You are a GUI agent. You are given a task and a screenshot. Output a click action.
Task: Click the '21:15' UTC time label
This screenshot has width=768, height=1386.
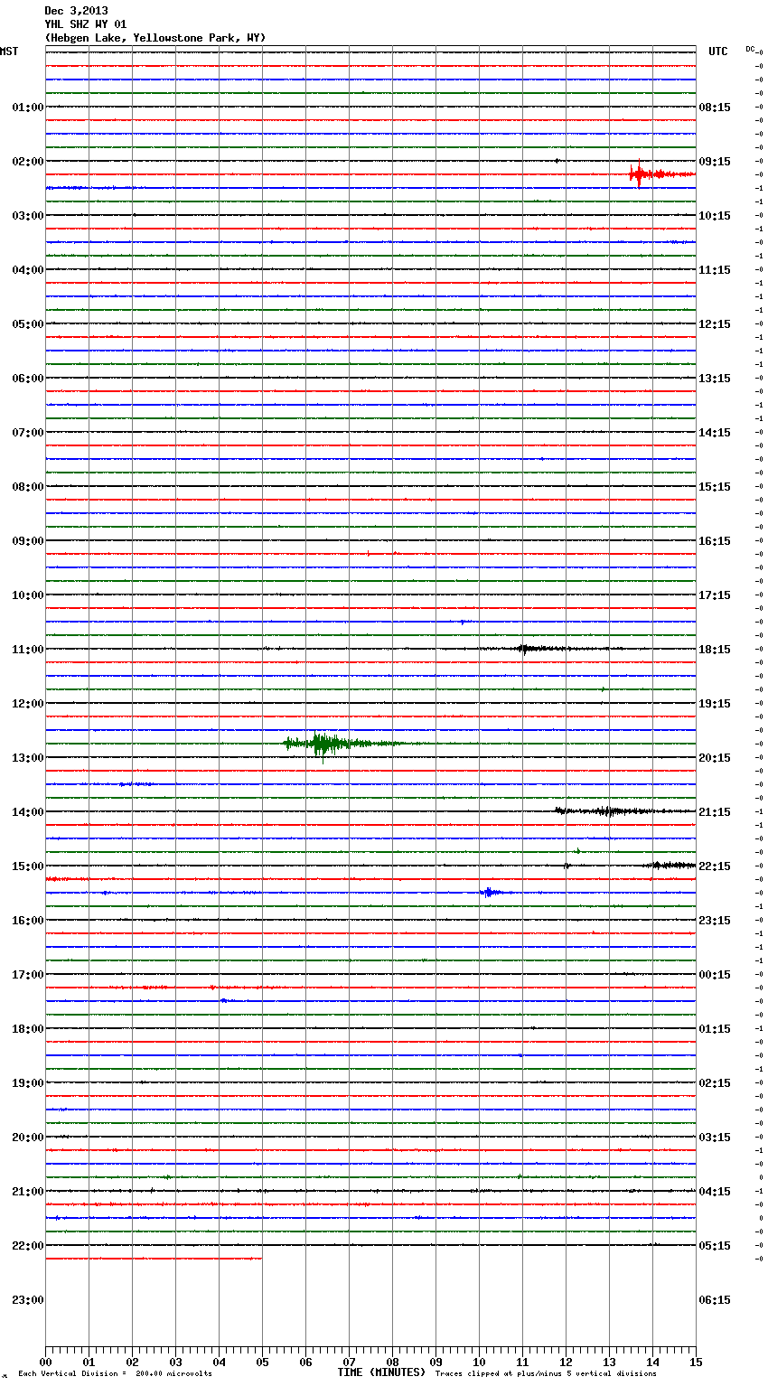[715, 812]
